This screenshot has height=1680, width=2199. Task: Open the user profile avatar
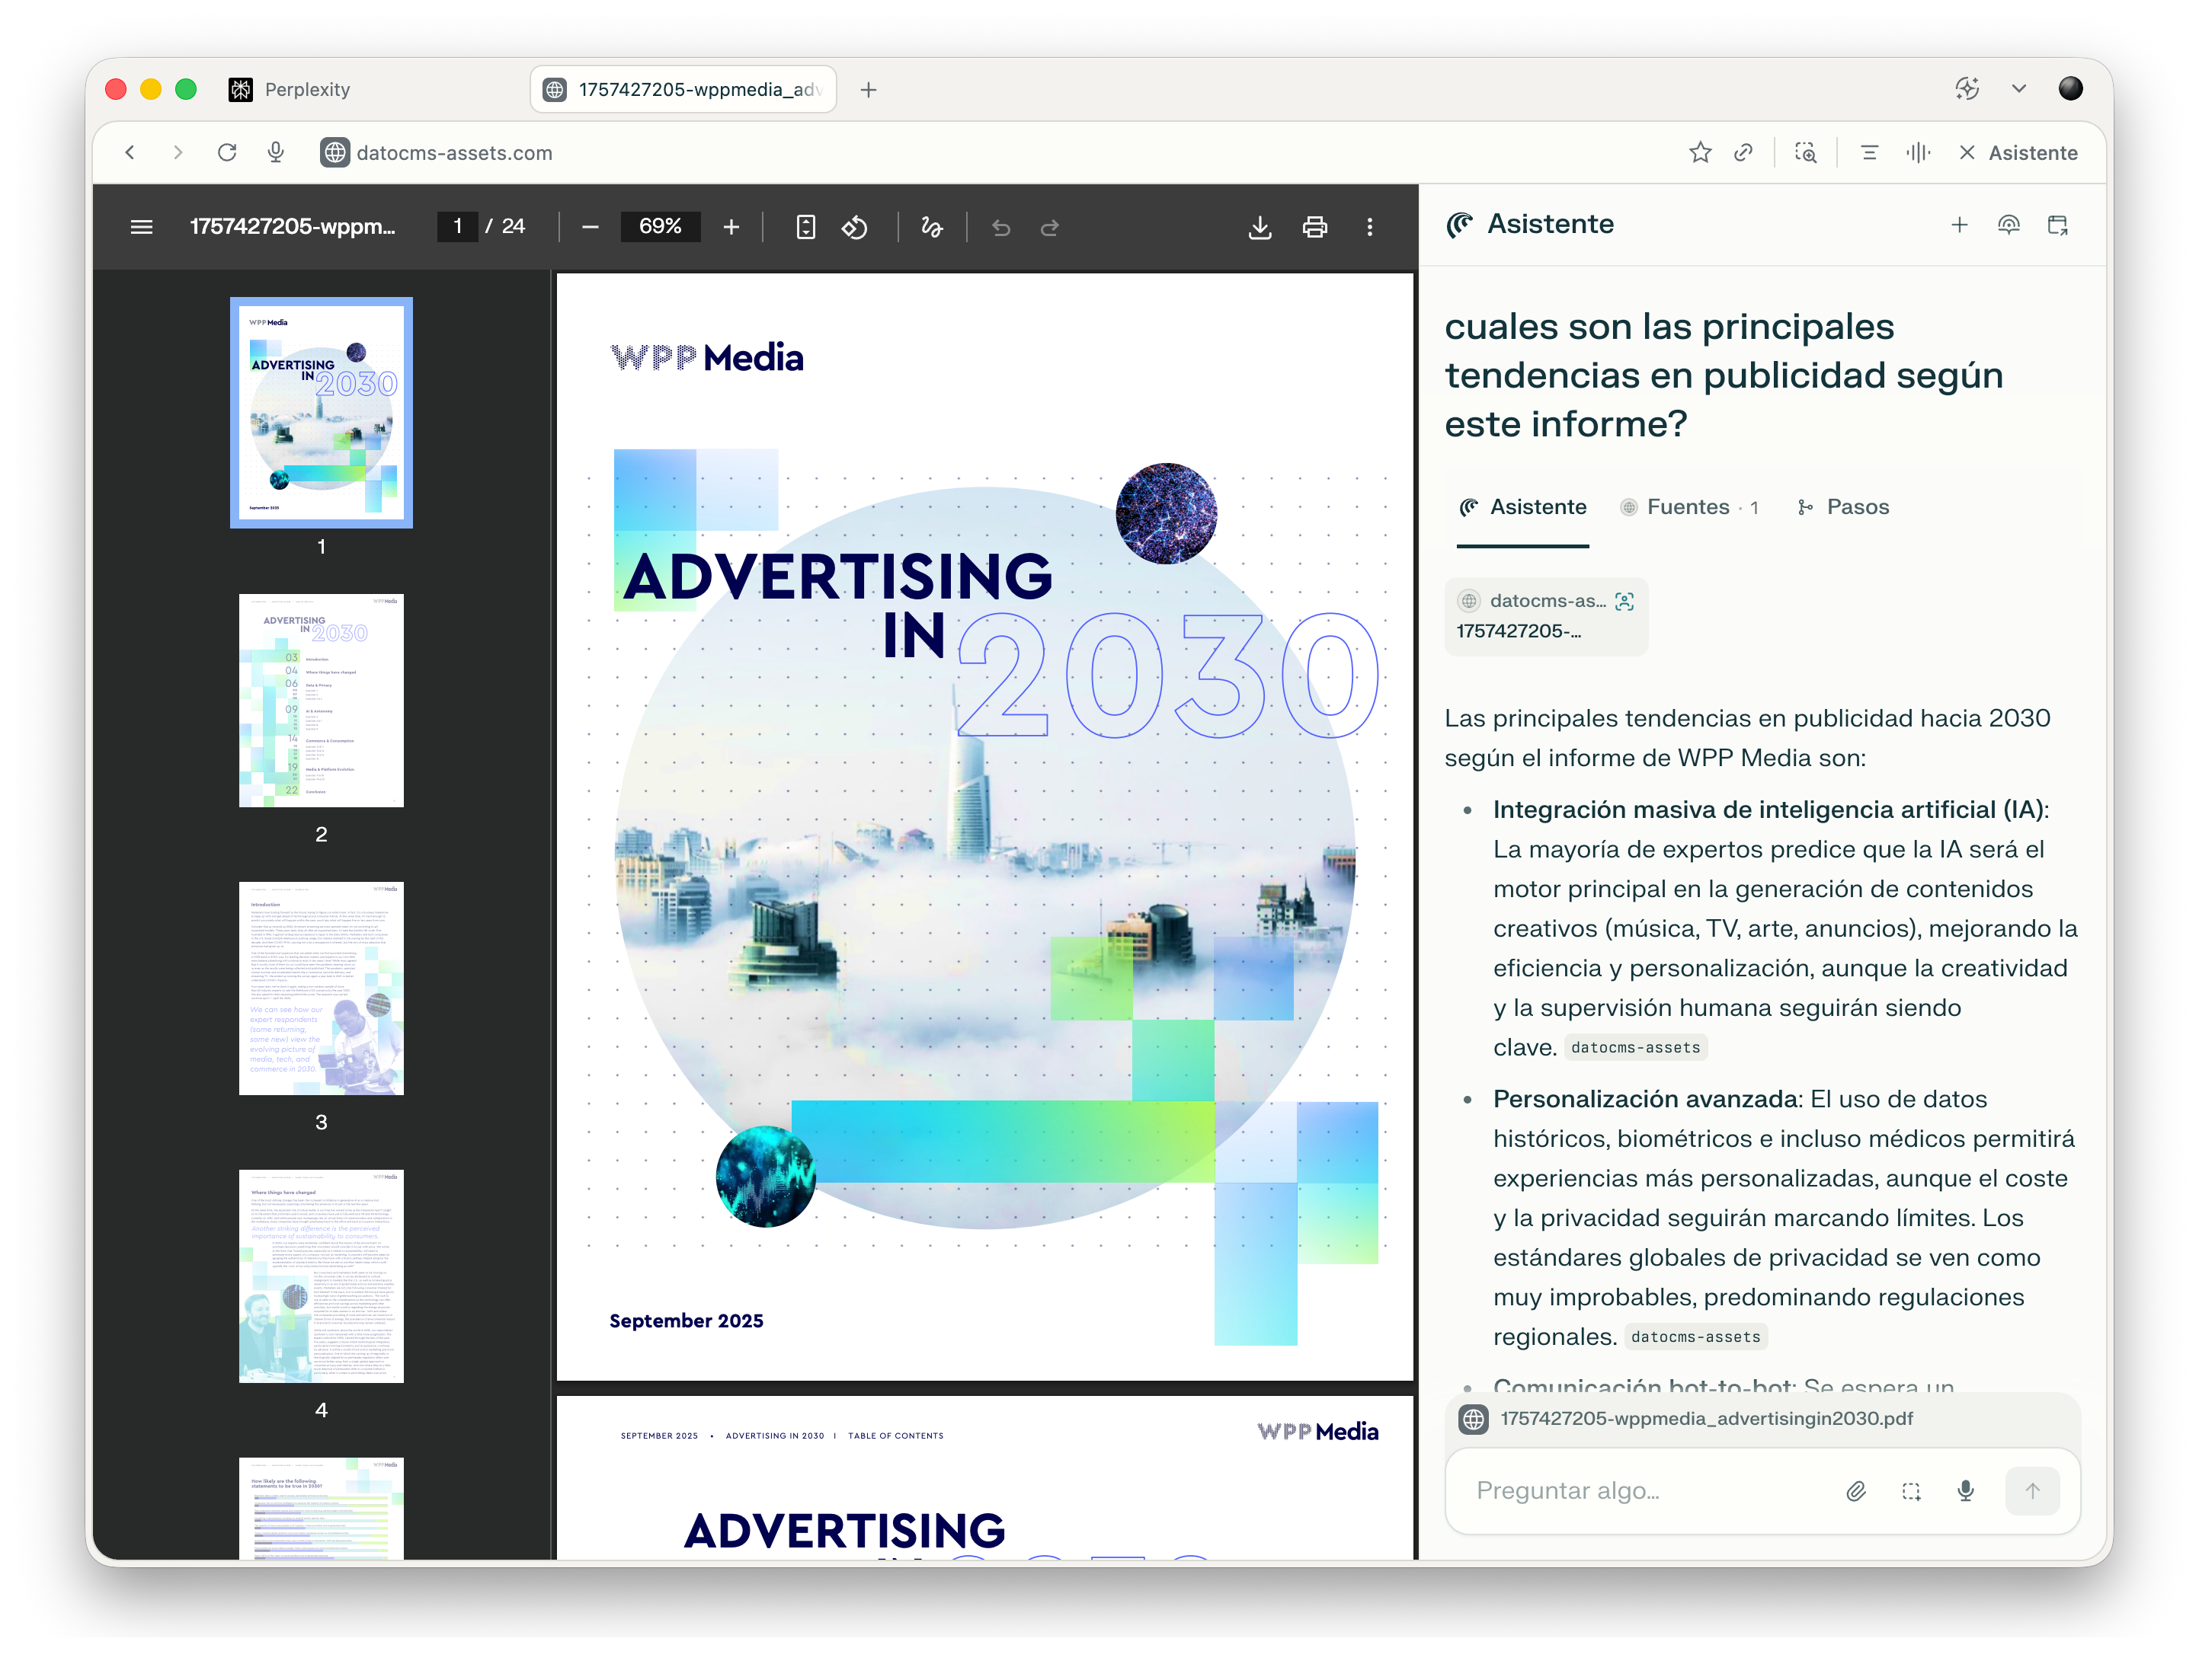pyautogui.click(x=2070, y=89)
